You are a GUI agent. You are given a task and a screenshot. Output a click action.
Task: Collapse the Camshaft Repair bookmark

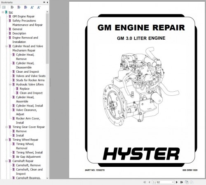coord(6,161)
